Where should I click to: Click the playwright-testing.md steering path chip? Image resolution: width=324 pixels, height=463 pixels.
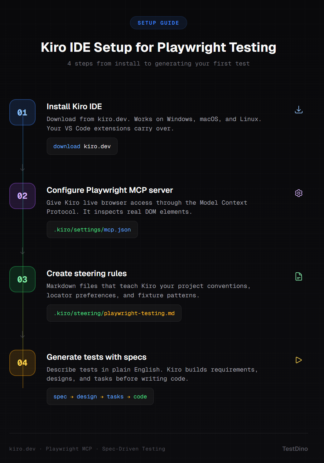(x=114, y=313)
